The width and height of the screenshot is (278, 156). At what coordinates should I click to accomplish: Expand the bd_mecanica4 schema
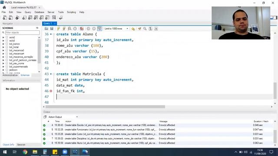(3, 54)
